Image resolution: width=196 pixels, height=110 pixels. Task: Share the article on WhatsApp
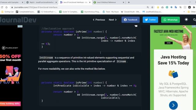tap(171, 20)
